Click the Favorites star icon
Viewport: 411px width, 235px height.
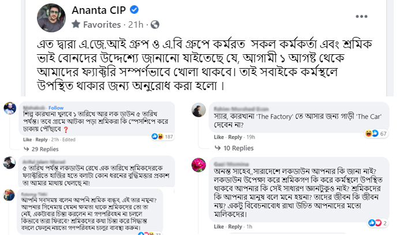pos(76,24)
